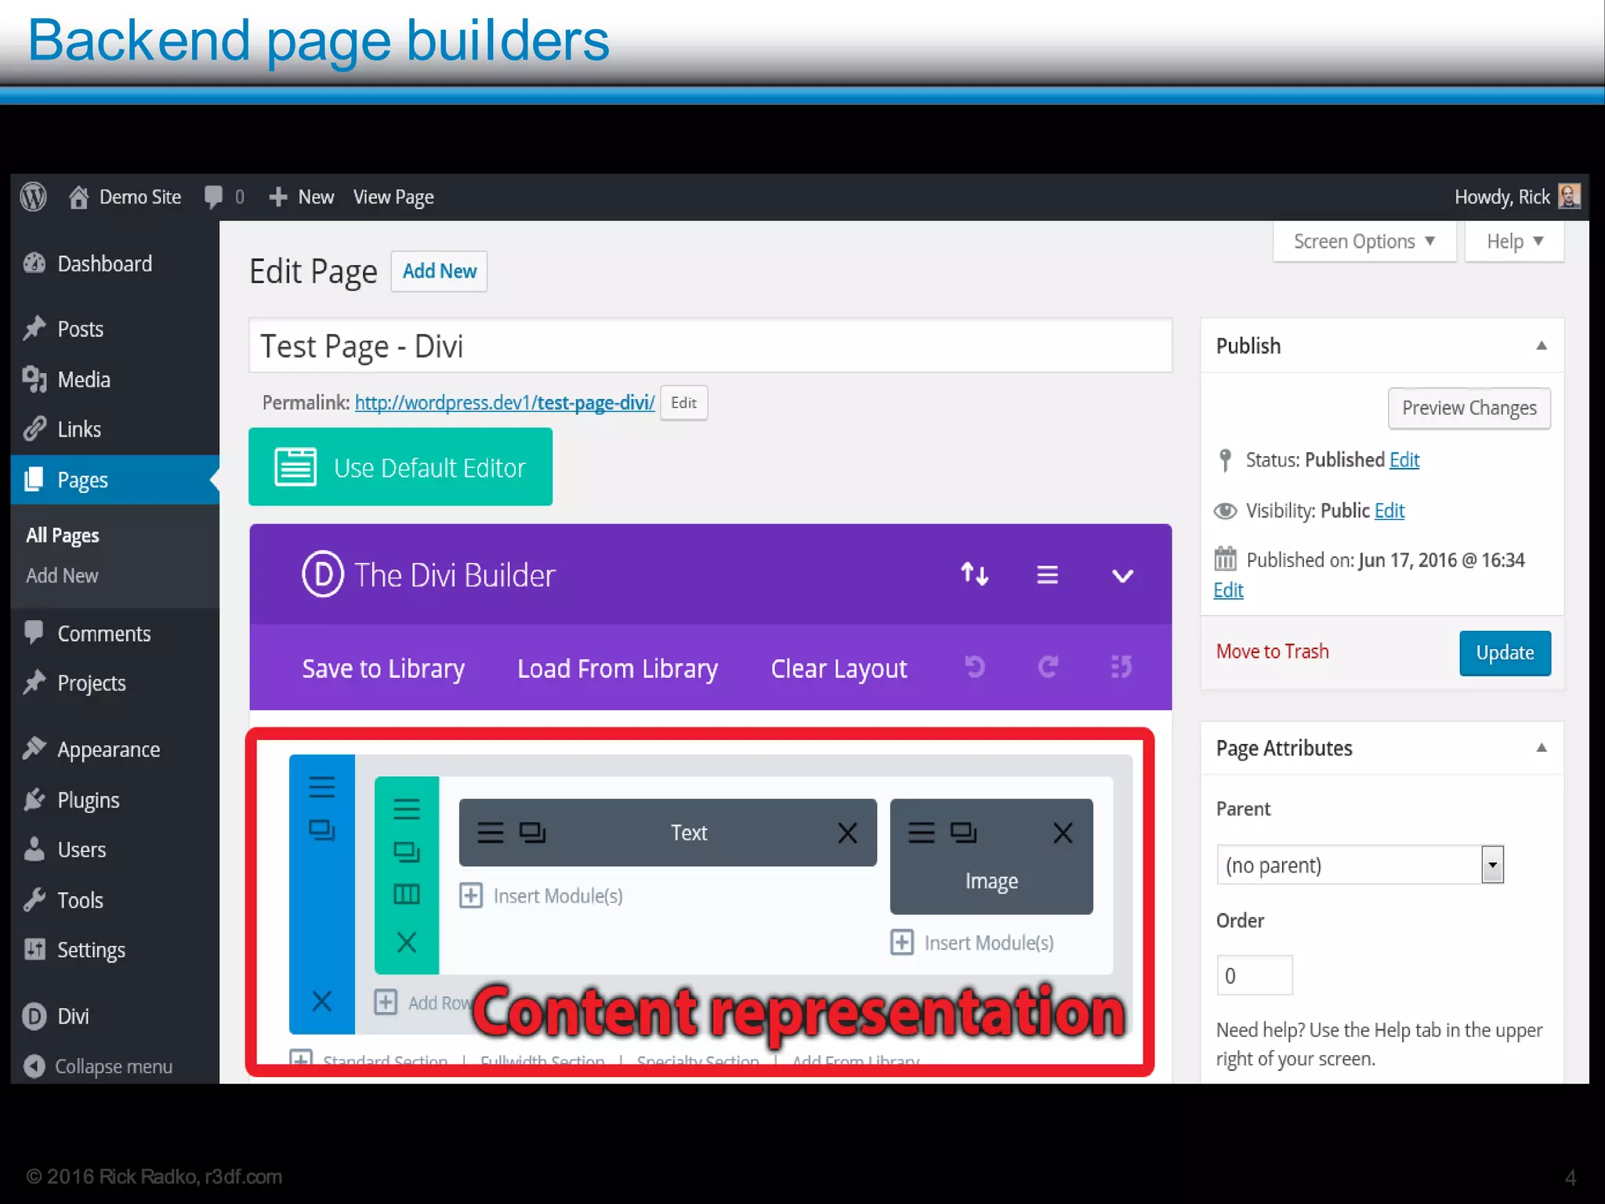Screen dimensions: 1605x1204
Task: Open the WordPress logo menu
Action: pyautogui.click(x=33, y=197)
